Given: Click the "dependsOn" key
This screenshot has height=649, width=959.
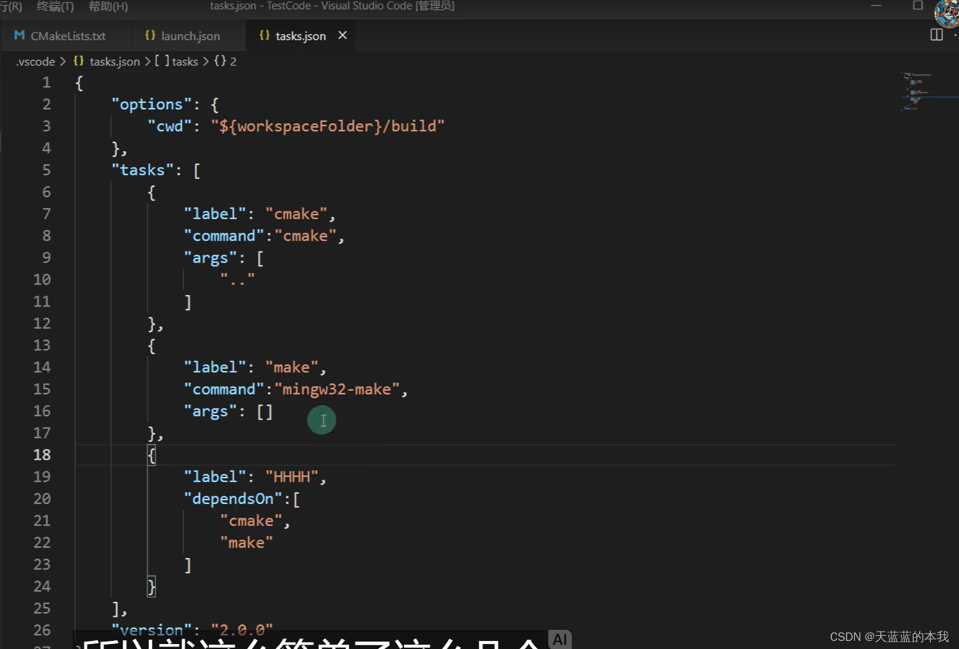Looking at the screenshot, I should [233, 499].
